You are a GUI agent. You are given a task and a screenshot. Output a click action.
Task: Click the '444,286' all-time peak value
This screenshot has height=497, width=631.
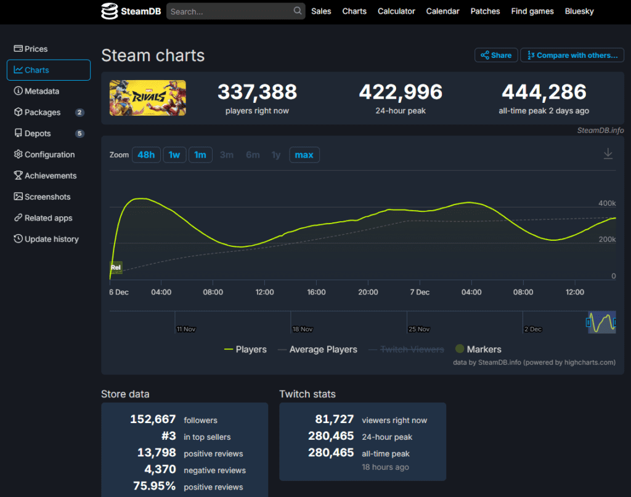coord(543,92)
